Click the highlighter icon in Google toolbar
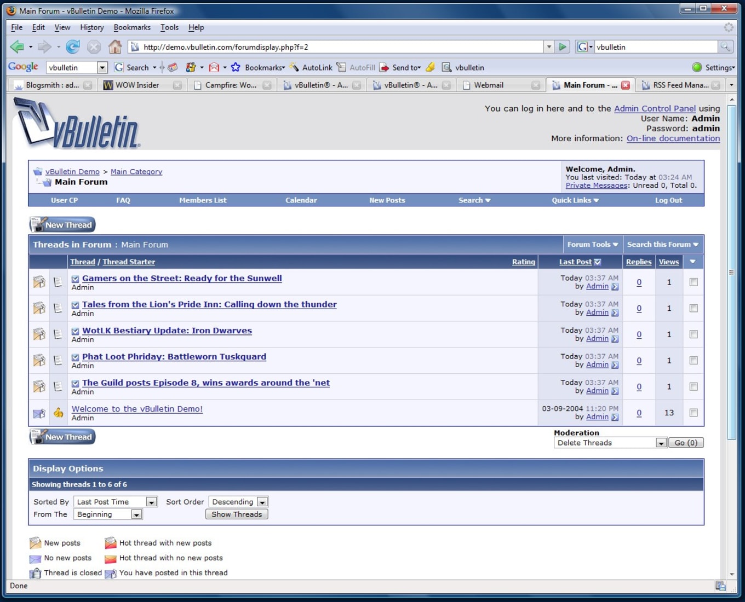The width and height of the screenshot is (745, 602). click(431, 67)
